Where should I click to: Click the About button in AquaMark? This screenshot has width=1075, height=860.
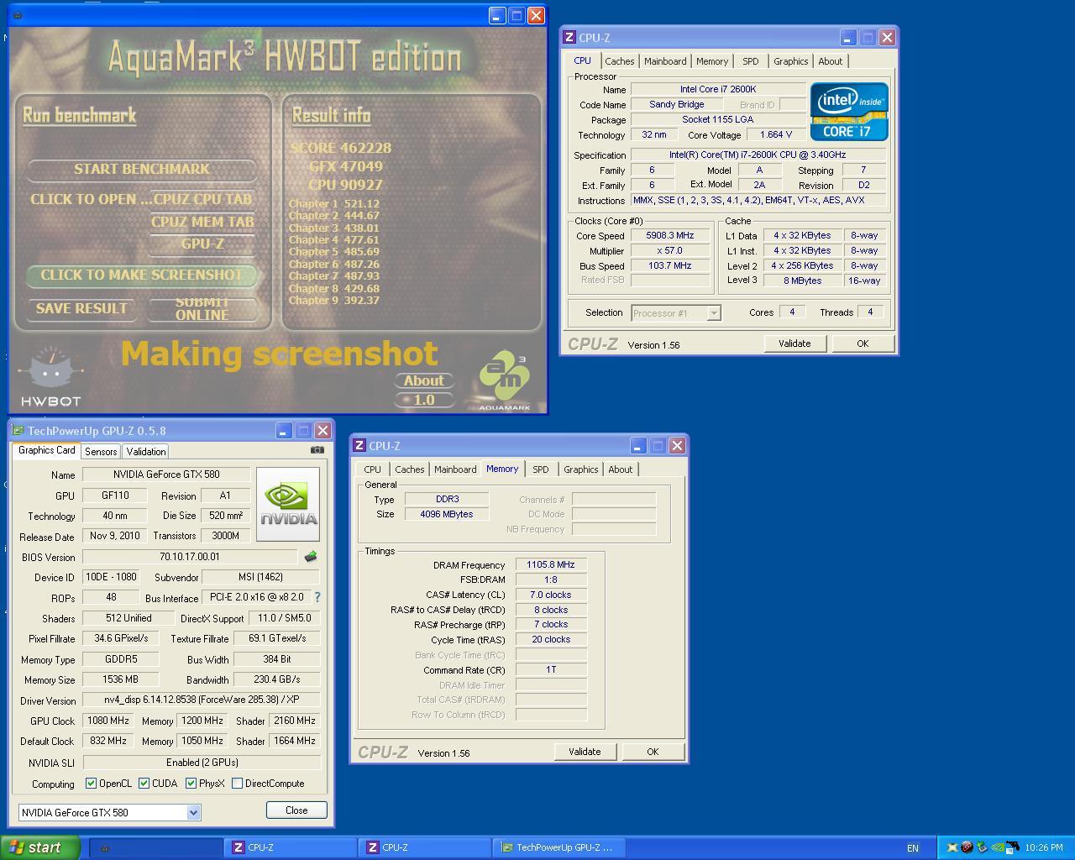click(x=424, y=380)
